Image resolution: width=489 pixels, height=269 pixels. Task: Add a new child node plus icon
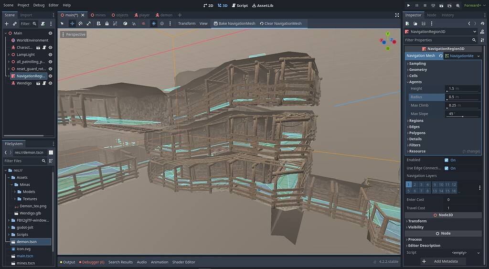(x=7, y=24)
